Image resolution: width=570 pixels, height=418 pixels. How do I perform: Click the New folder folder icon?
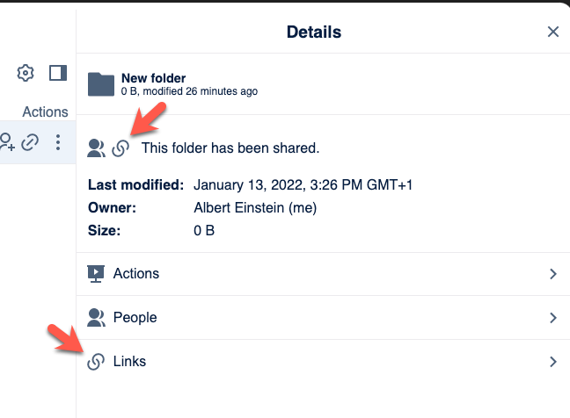click(x=101, y=84)
